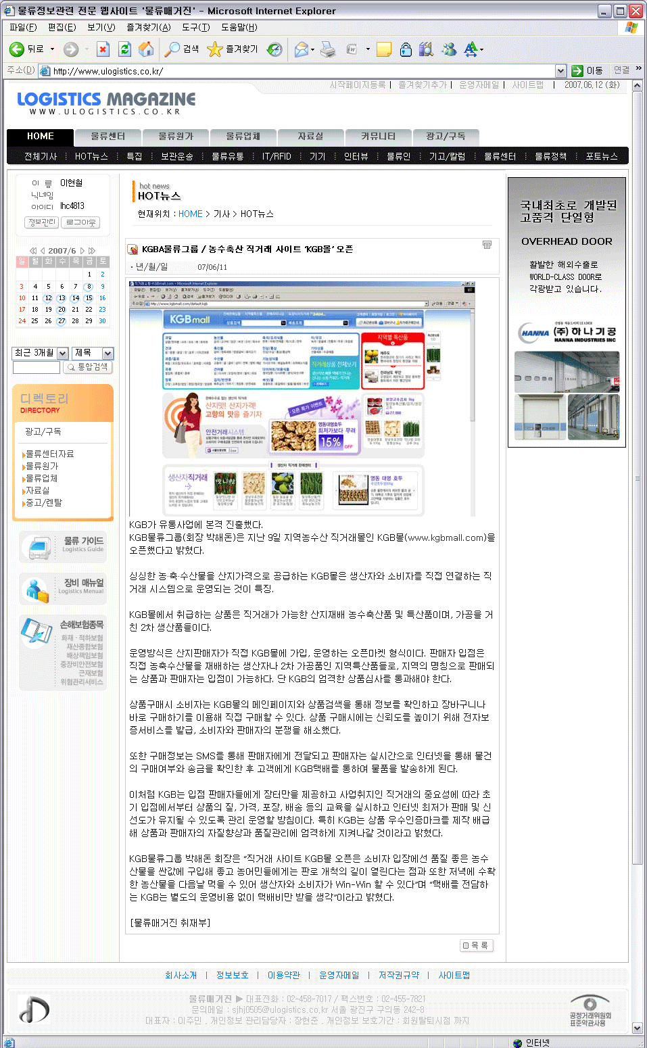Screen dimensions: 647x1048
Task: Go to previous month in calendar
Action: tap(42, 251)
